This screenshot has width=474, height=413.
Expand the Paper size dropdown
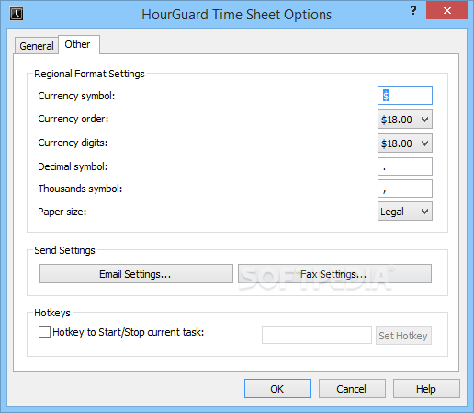[x=405, y=212]
